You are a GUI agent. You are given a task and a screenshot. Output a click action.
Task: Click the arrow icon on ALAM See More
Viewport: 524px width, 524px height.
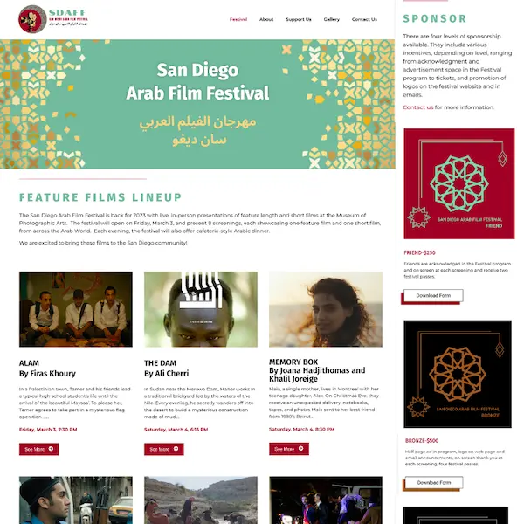[51, 449]
